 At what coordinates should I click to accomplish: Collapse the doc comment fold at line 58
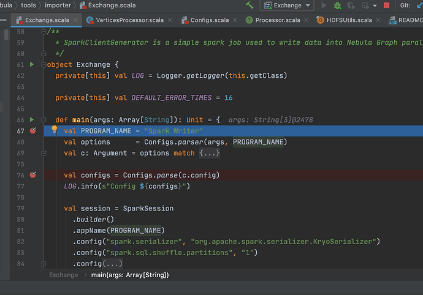click(44, 32)
